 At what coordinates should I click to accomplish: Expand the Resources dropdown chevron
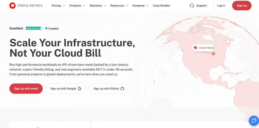[127, 6]
